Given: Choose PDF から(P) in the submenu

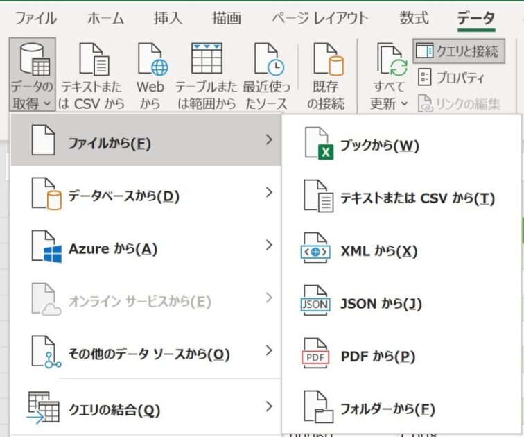Looking at the screenshot, I should pyautogui.click(x=402, y=354).
